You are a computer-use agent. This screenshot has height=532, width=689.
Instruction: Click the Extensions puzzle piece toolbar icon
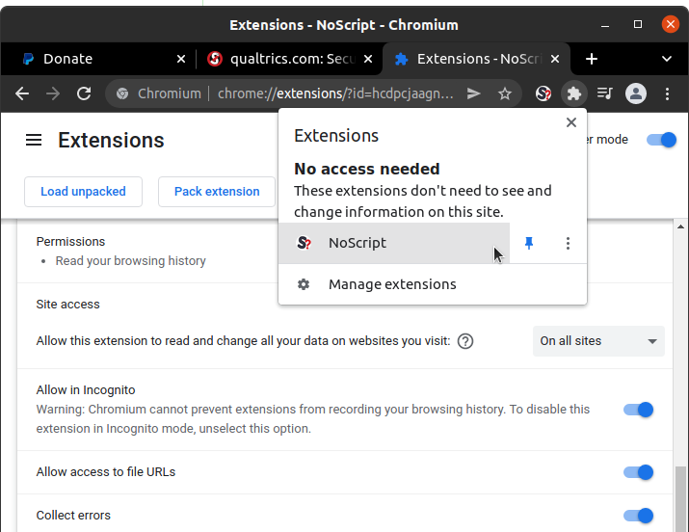(574, 93)
